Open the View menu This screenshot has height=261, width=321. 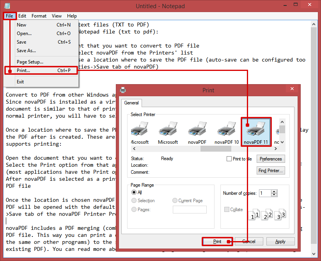point(57,16)
